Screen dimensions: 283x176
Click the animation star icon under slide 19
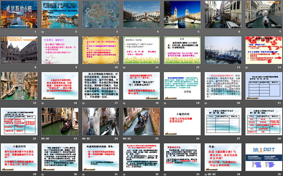coord(165,103)
